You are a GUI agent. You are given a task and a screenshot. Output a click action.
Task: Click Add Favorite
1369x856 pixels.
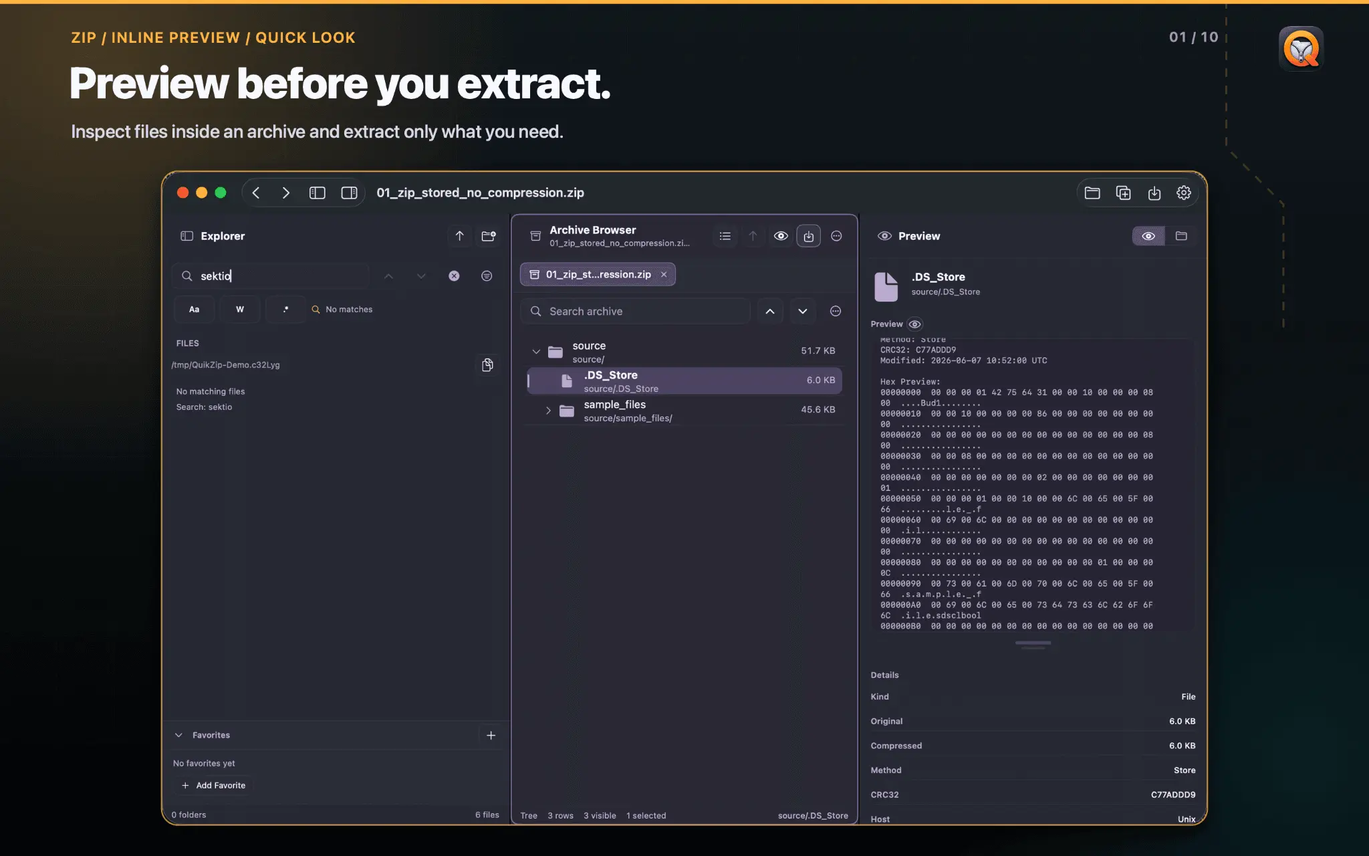[x=213, y=785]
